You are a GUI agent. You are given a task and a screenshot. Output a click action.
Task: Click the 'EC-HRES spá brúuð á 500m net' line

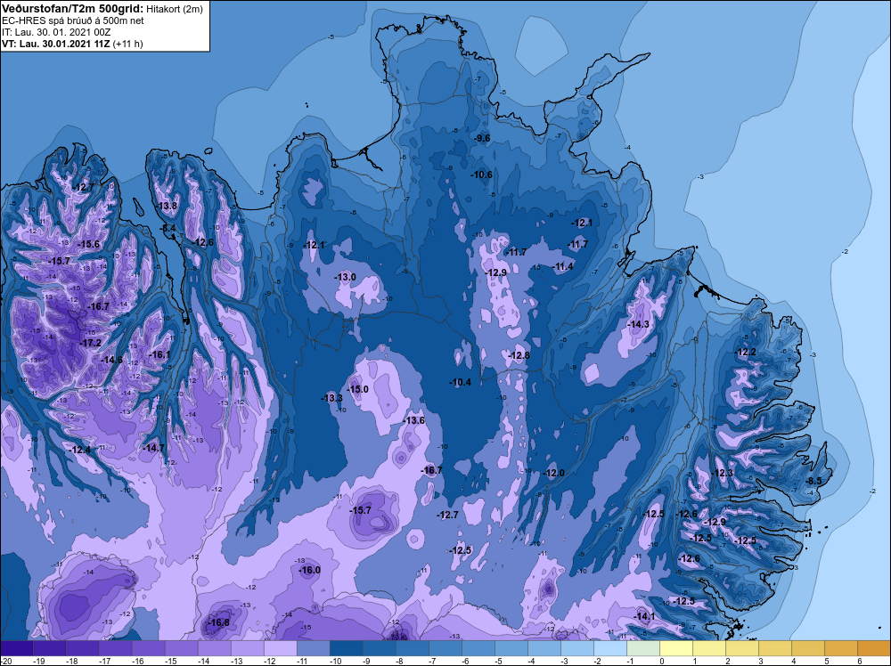click(73, 21)
